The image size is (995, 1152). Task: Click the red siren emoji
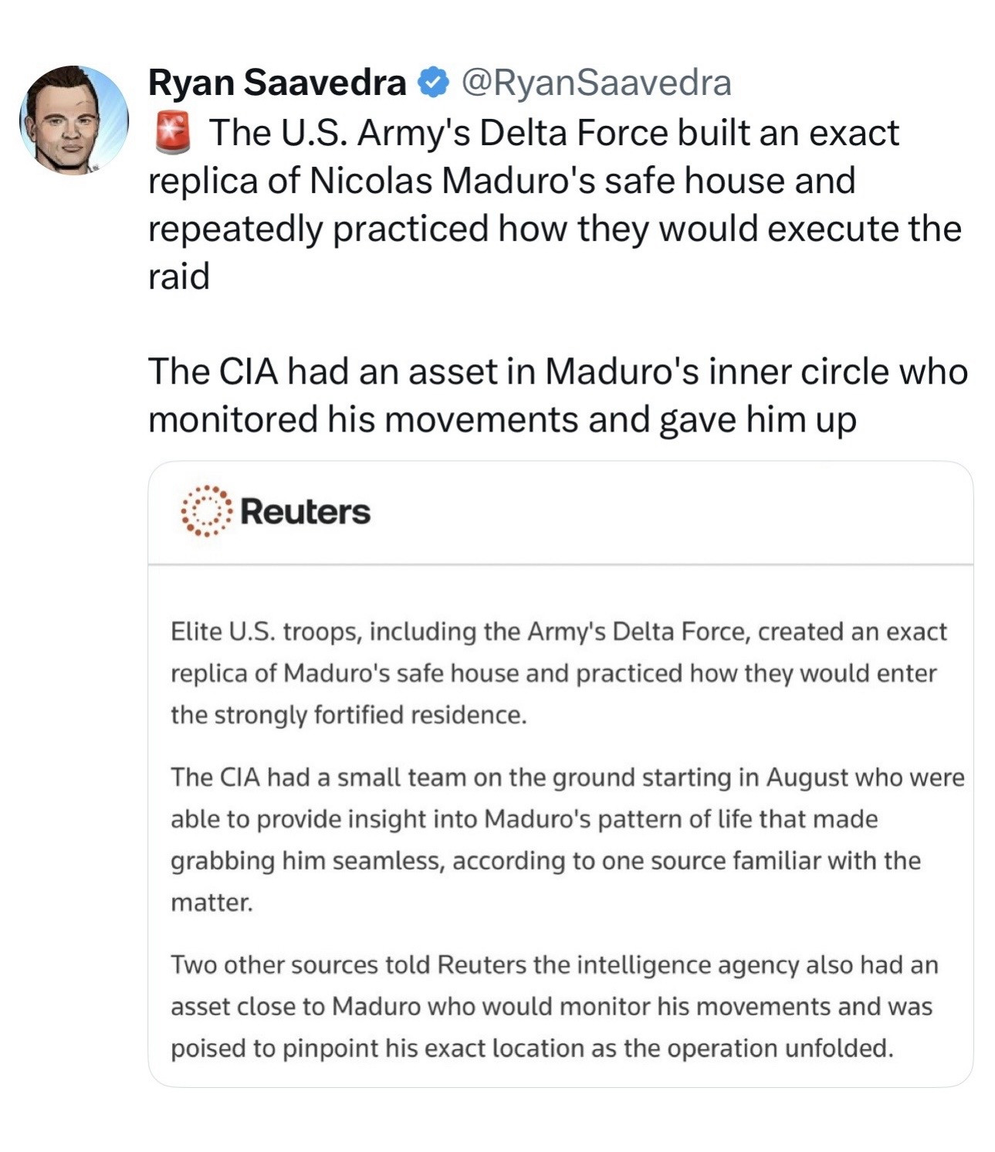(173, 133)
